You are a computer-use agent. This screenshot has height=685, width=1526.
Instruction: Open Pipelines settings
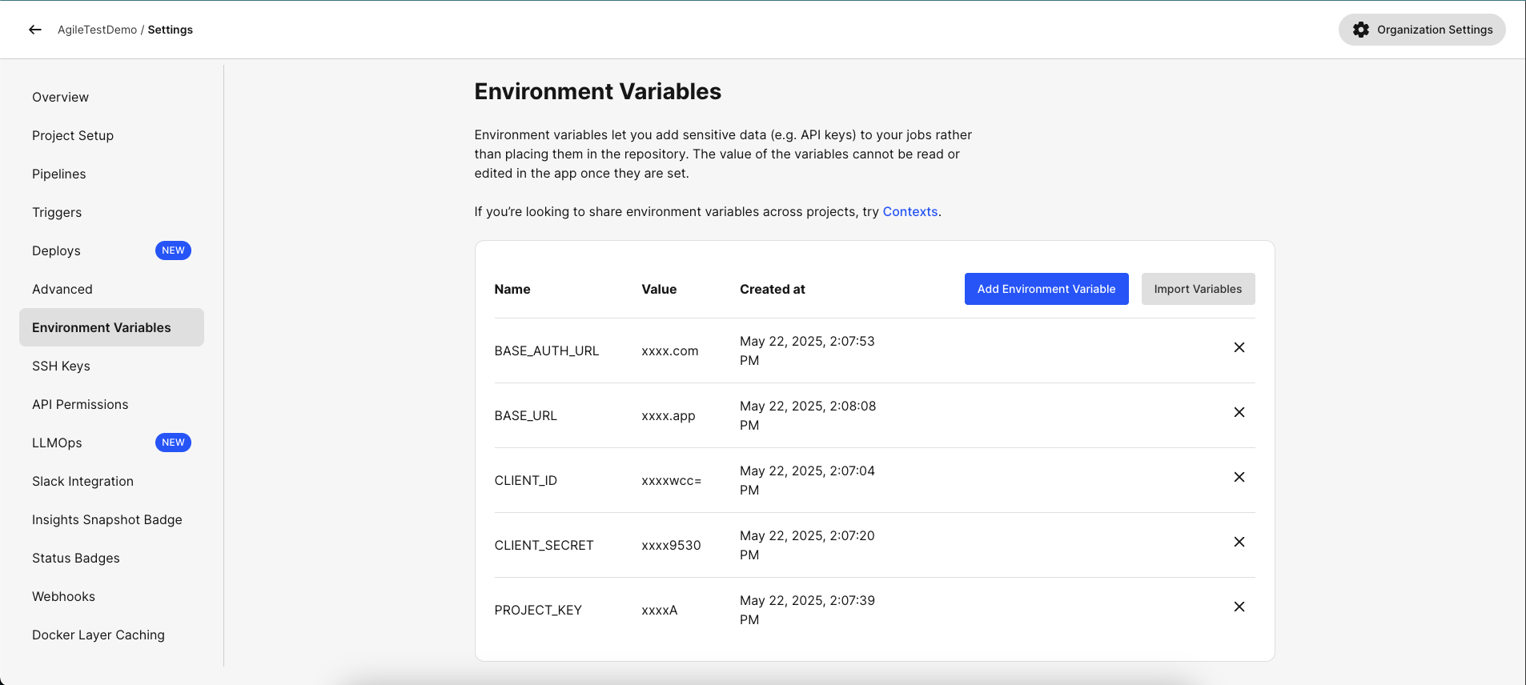[x=58, y=174]
